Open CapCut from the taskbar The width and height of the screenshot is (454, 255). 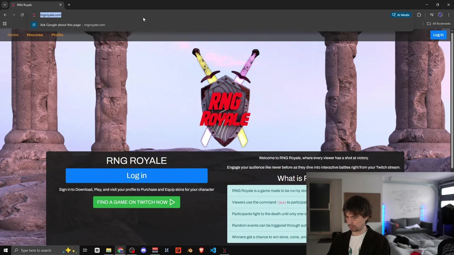97,250
